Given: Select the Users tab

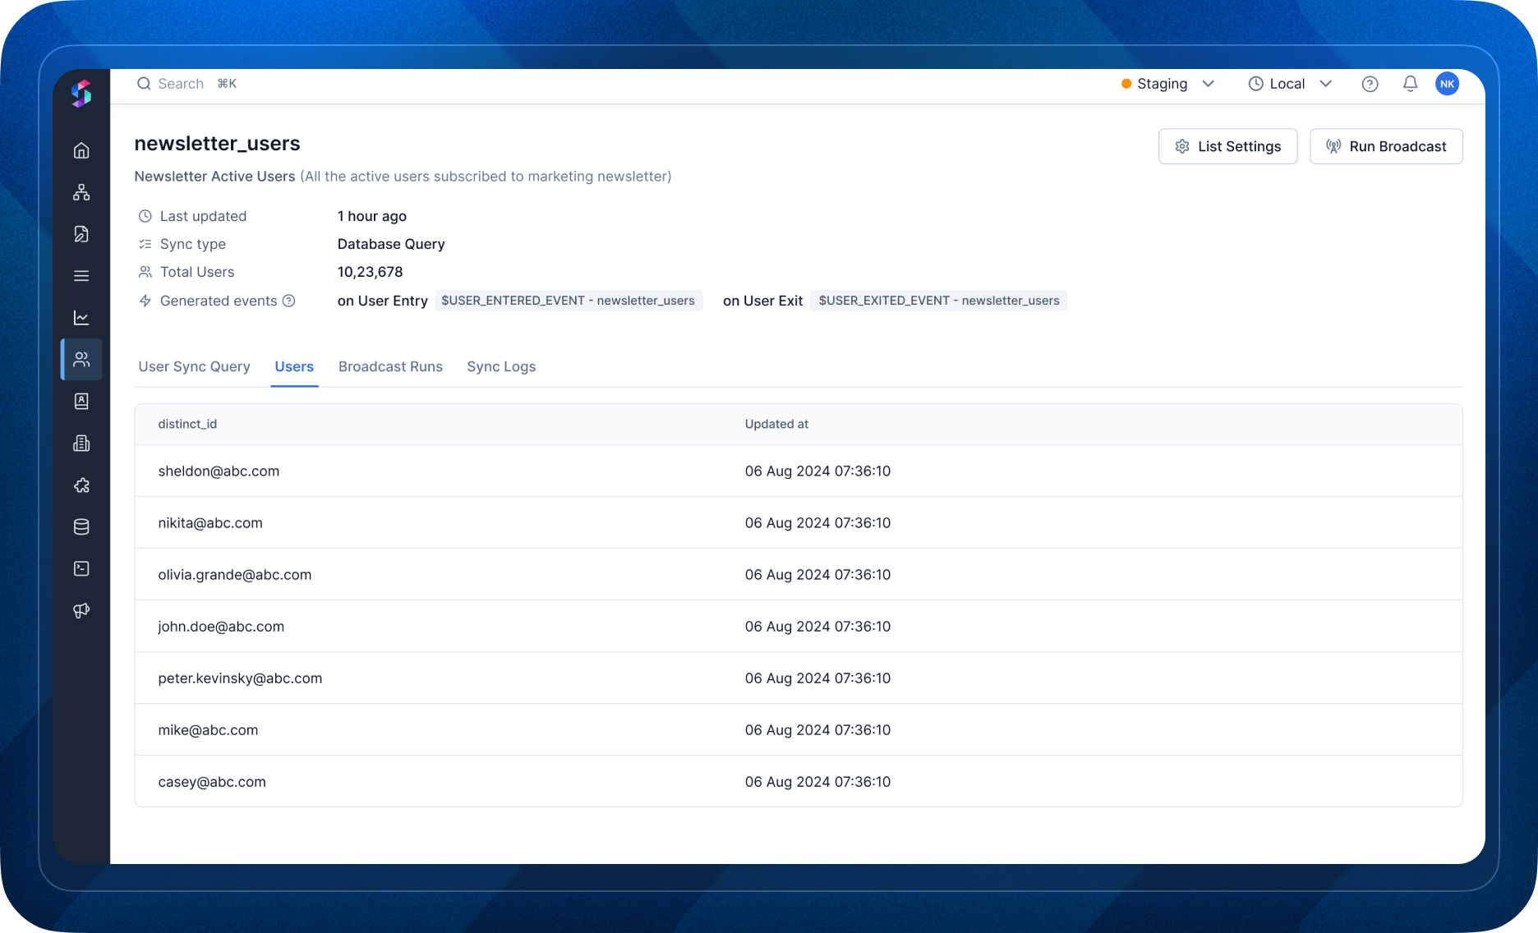Looking at the screenshot, I should pyautogui.click(x=294, y=366).
